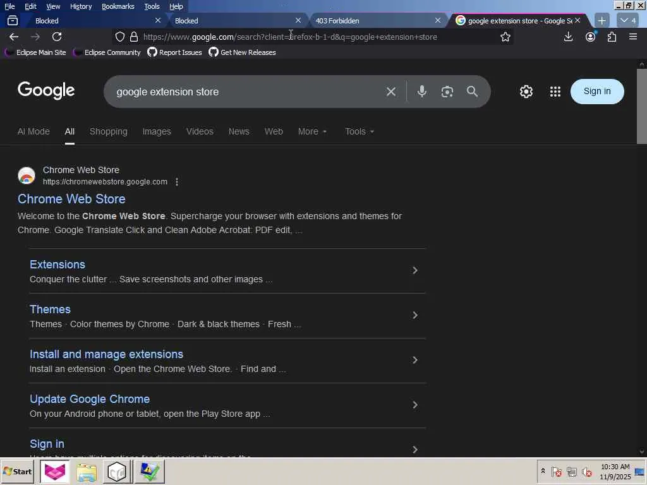Show site security lock information
This screenshot has width=647, height=485.
pos(134,37)
